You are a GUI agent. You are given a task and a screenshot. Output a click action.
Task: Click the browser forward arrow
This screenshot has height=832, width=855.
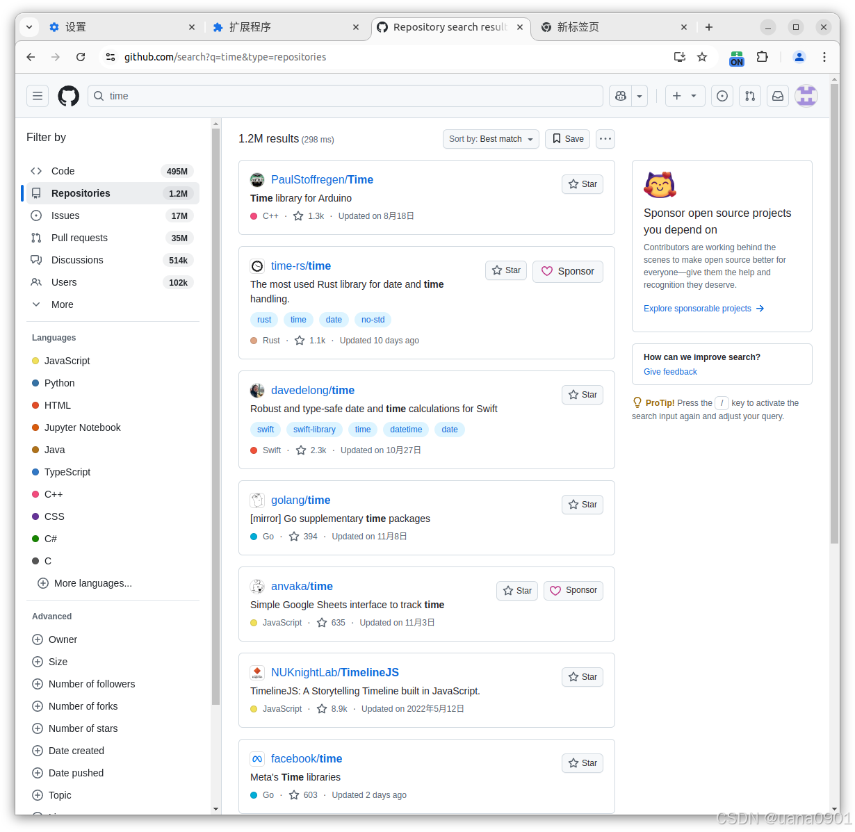coord(56,57)
